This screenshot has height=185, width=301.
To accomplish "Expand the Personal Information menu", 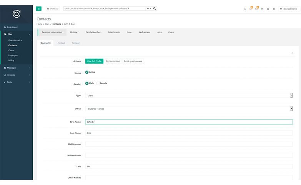I will click(52, 32).
